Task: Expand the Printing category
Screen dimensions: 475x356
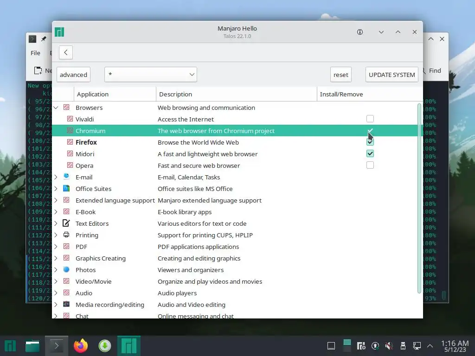Action: [56, 235]
